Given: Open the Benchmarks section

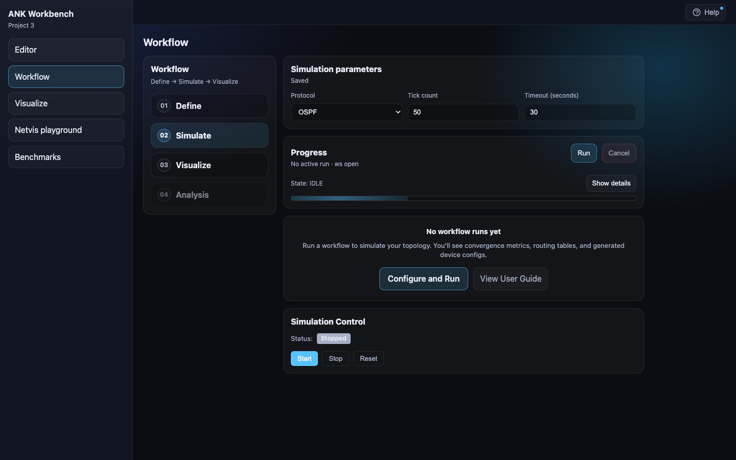Looking at the screenshot, I should pyautogui.click(x=66, y=157).
